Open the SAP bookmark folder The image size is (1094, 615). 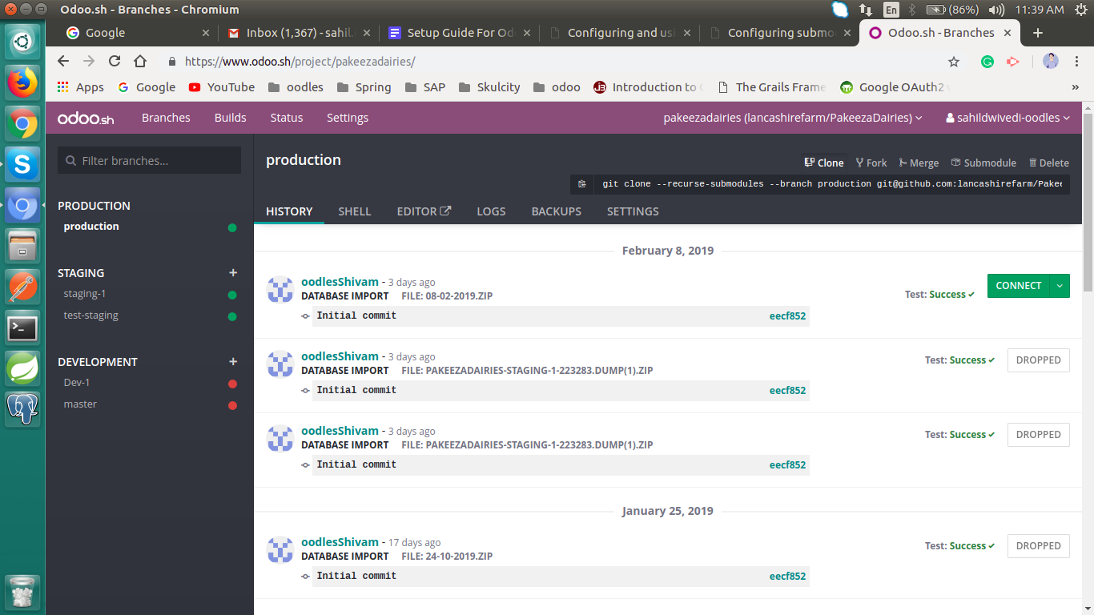click(425, 87)
